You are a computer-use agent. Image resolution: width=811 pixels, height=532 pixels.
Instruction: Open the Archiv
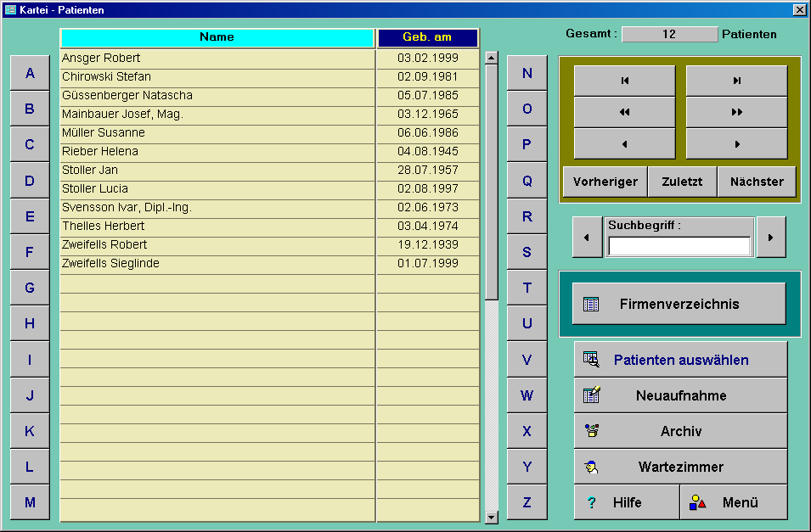pyautogui.click(x=680, y=431)
